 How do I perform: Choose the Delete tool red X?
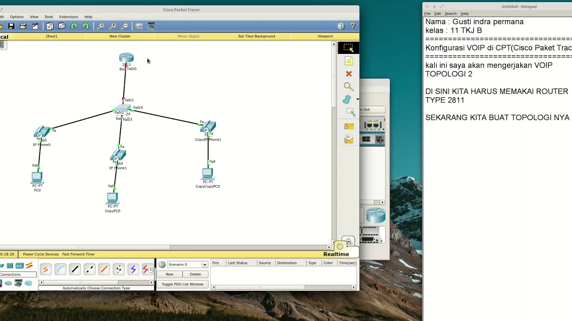(x=349, y=74)
